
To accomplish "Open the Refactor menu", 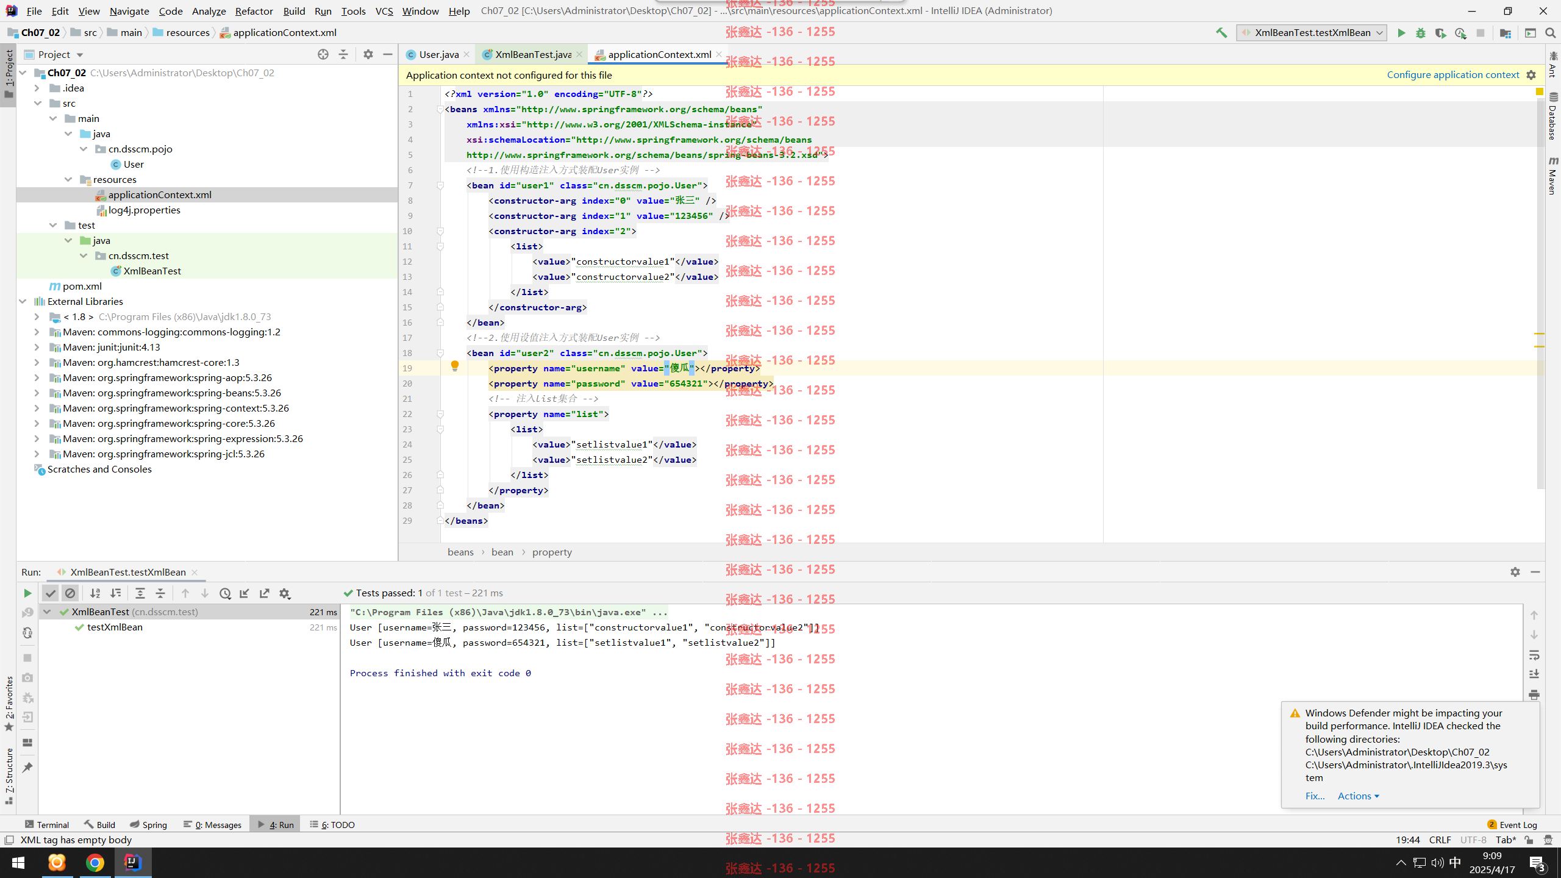I will (254, 11).
